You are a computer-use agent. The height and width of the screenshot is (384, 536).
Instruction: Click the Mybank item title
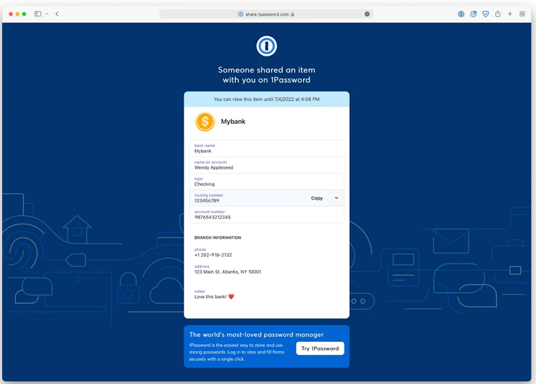click(233, 121)
